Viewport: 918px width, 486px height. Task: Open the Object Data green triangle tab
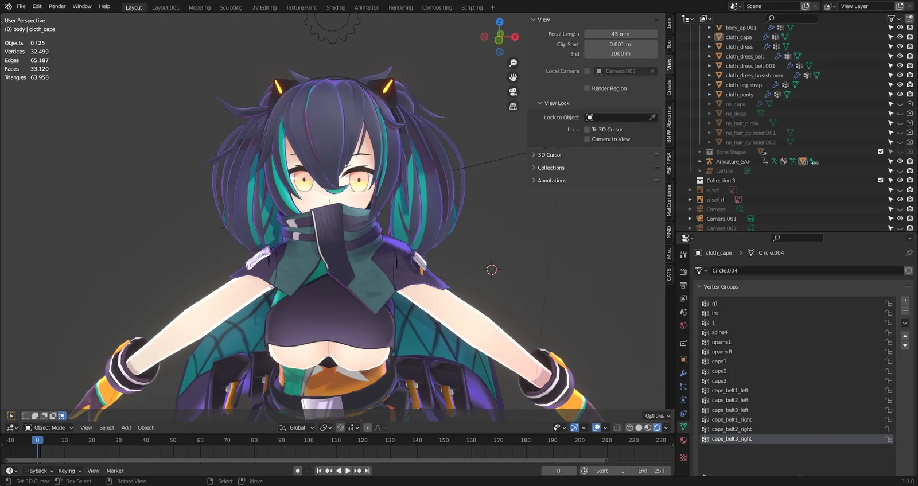tap(683, 427)
